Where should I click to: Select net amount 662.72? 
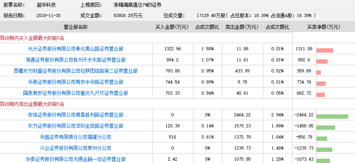[x=304, y=93]
